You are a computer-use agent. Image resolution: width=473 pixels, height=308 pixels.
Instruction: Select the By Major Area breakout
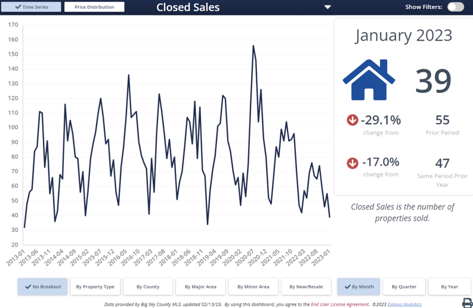point(200,287)
